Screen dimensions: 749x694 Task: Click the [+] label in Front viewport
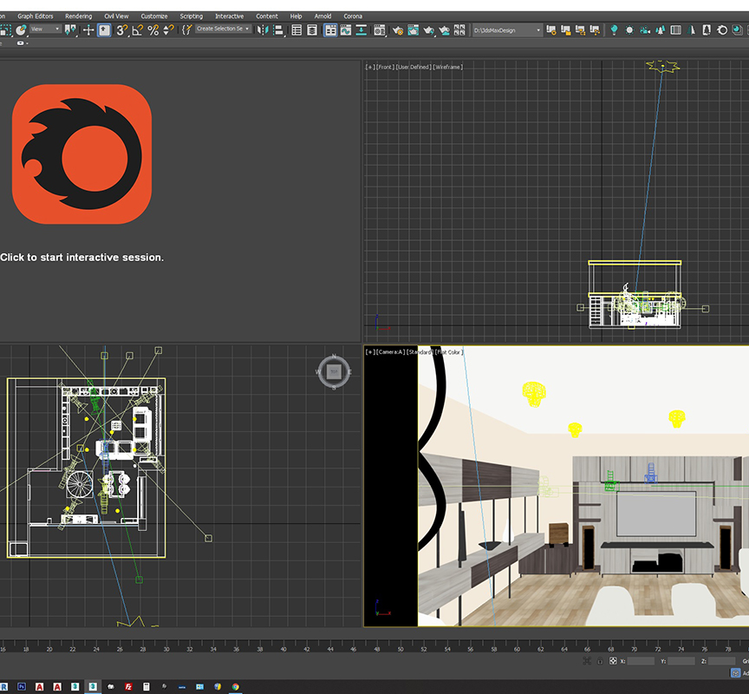coord(369,67)
